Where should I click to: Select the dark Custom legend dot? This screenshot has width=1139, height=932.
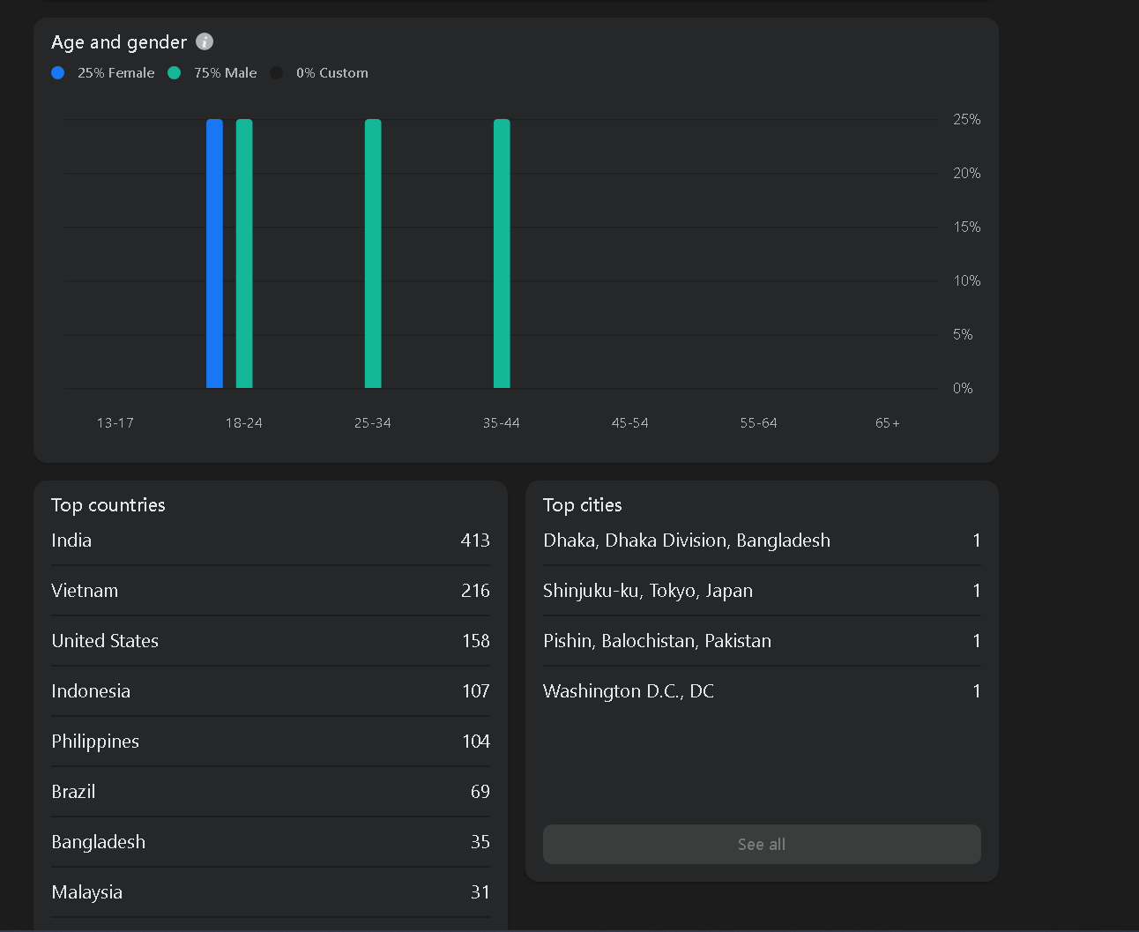[x=277, y=73]
